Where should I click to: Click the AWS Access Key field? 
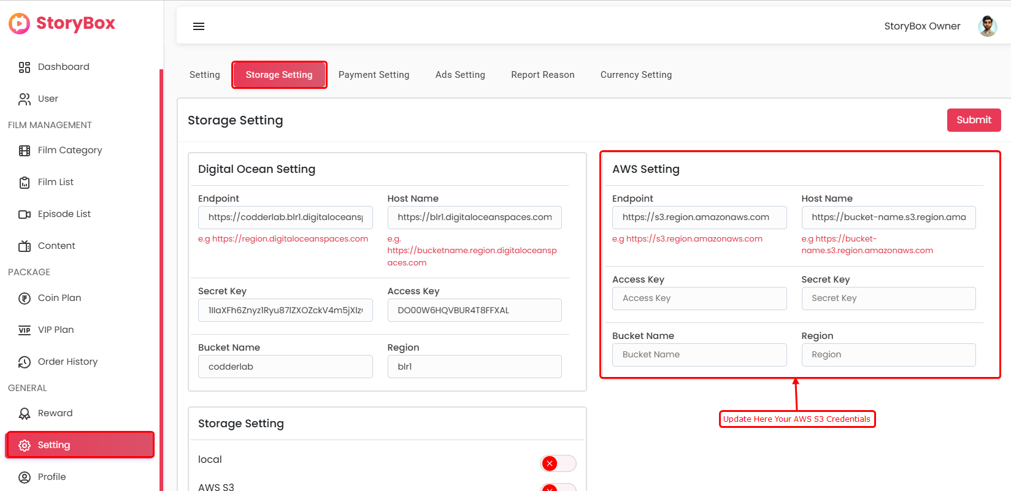coord(699,299)
